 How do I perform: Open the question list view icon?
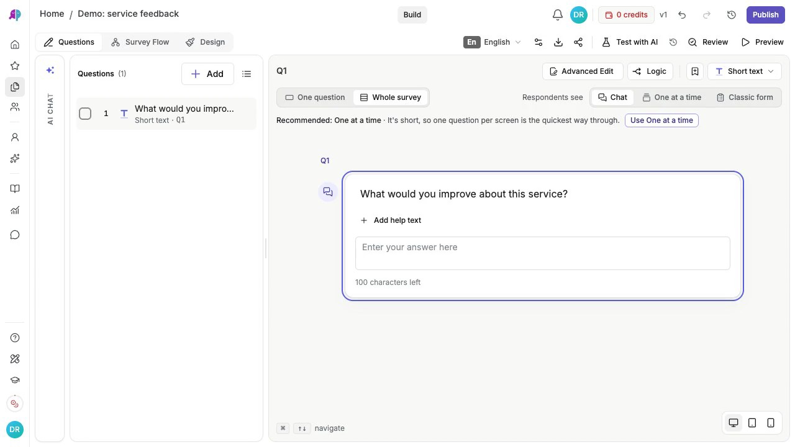[x=247, y=74]
